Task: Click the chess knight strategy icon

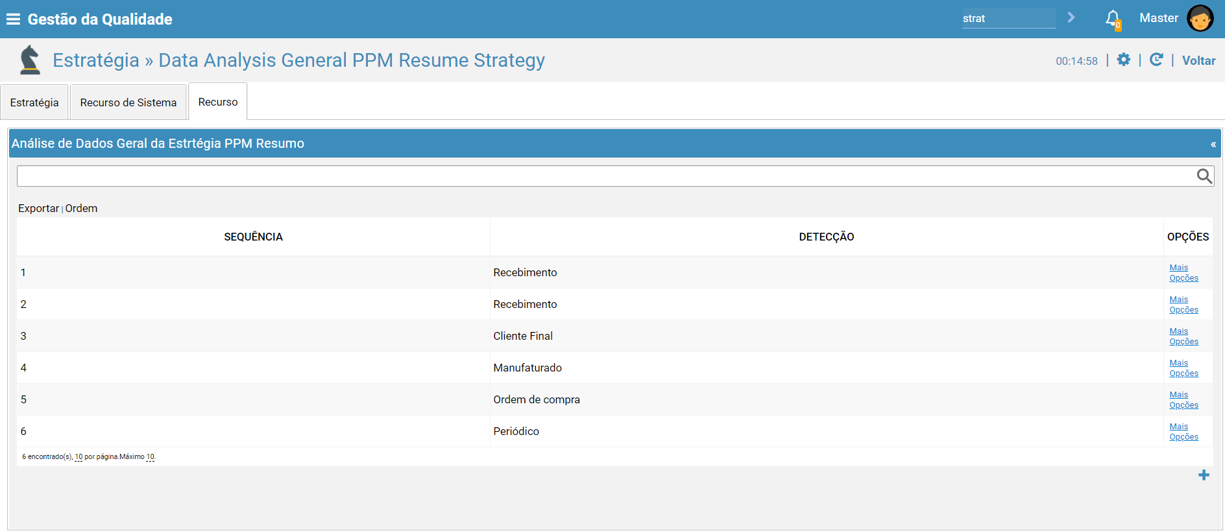Action: coord(30,60)
